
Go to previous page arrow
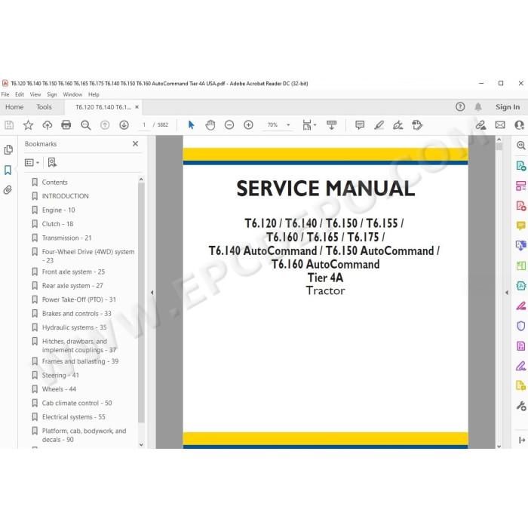click(105, 125)
